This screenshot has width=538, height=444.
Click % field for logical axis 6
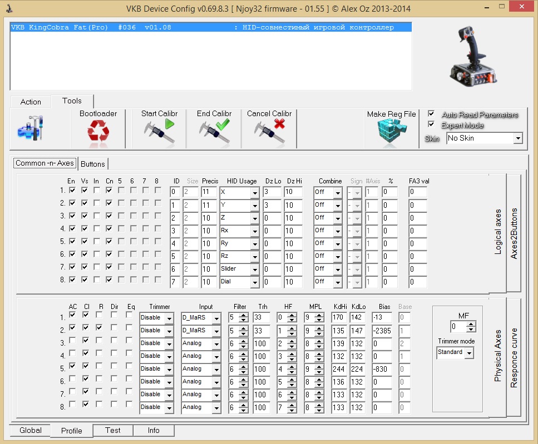pyautogui.click(x=390, y=256)
